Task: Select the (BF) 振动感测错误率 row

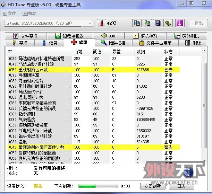Action: pyautogui.click(x=93, y=125)
